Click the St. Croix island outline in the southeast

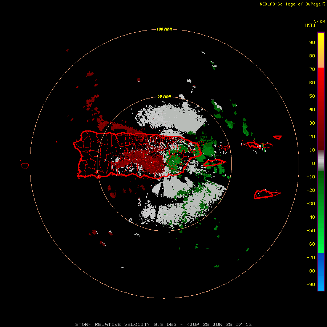coord(264,194)
